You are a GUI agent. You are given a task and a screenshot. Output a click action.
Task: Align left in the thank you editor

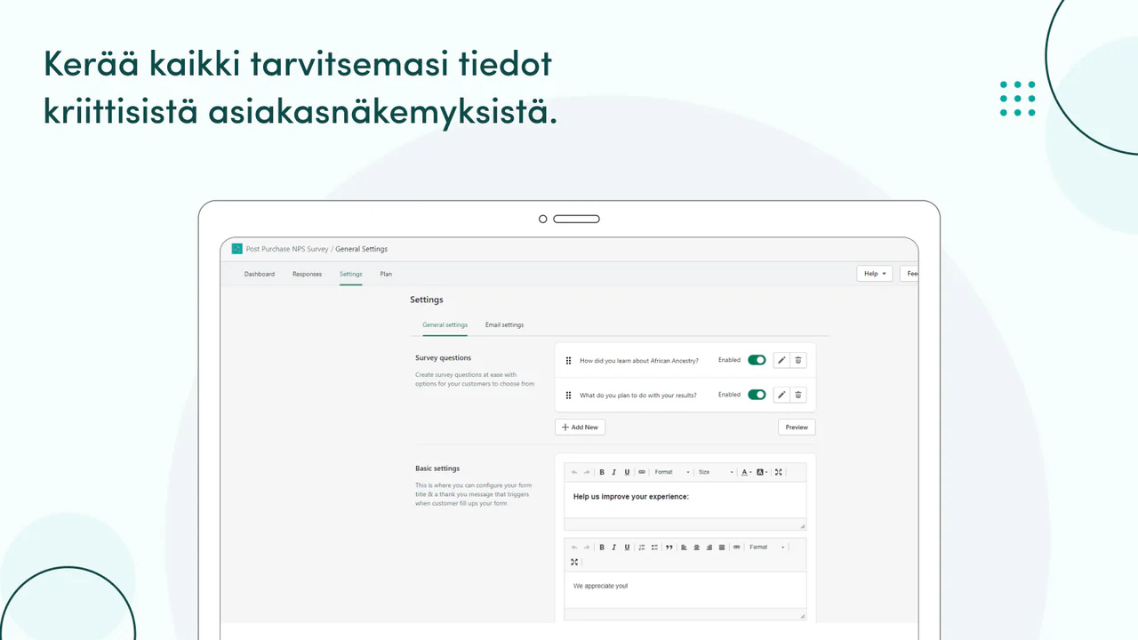[x=684, y=548]
